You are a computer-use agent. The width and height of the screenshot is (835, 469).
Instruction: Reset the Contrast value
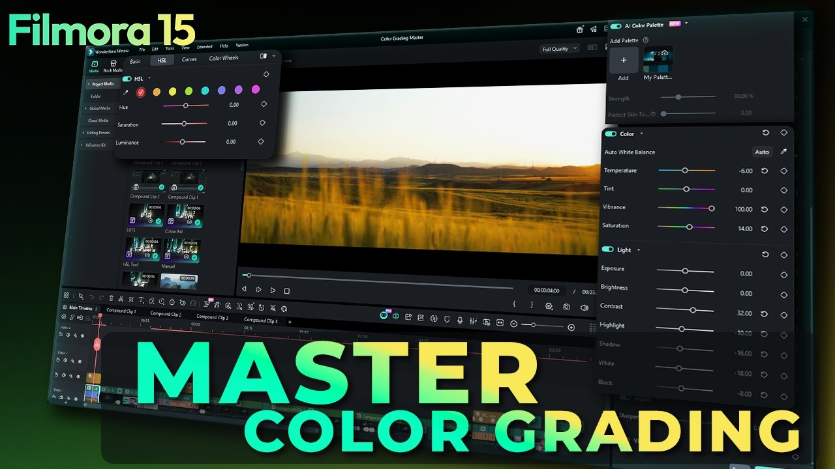pyautogui.click(x=764, y=313)
